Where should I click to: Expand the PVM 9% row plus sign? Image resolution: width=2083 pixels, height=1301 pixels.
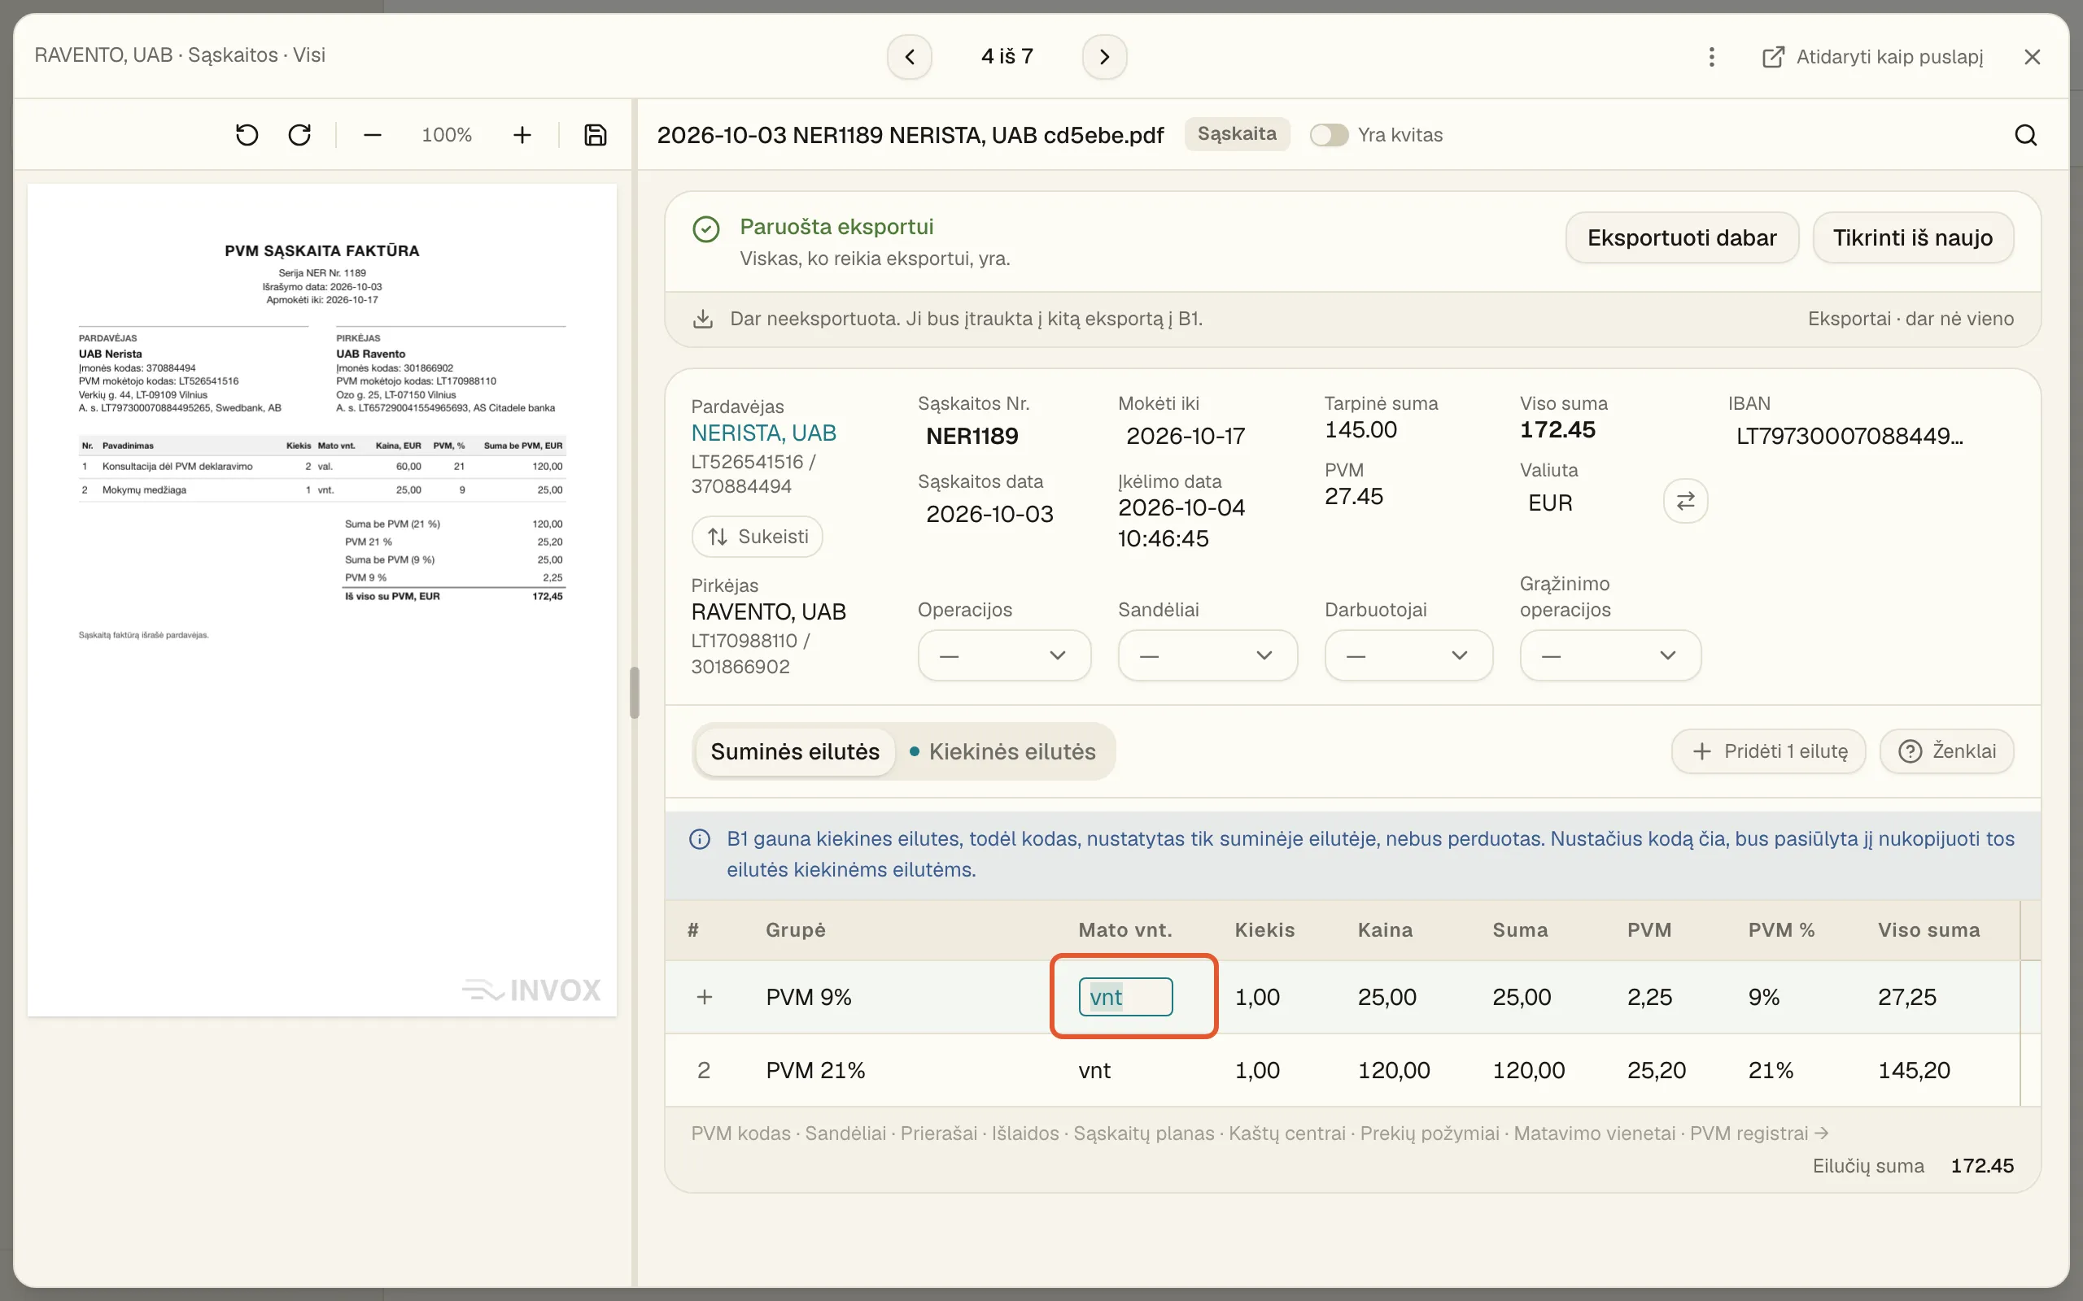coord(704,997)
